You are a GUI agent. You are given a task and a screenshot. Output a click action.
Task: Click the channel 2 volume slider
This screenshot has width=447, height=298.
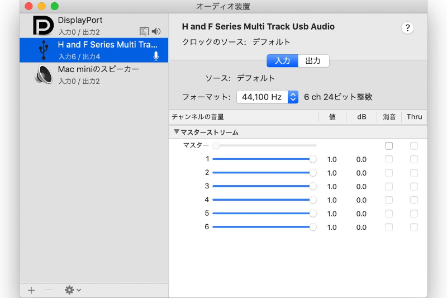click(264, 173)
